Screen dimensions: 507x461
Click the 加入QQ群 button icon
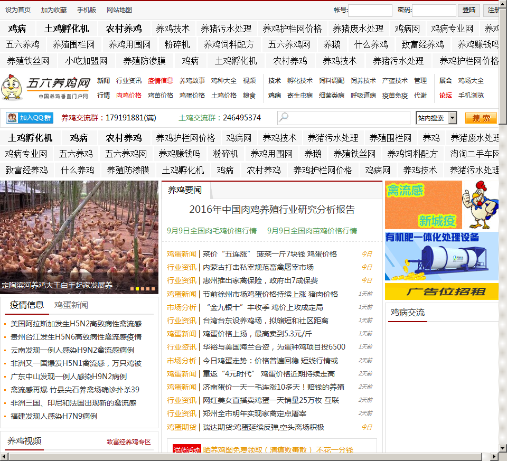(29, 118)
